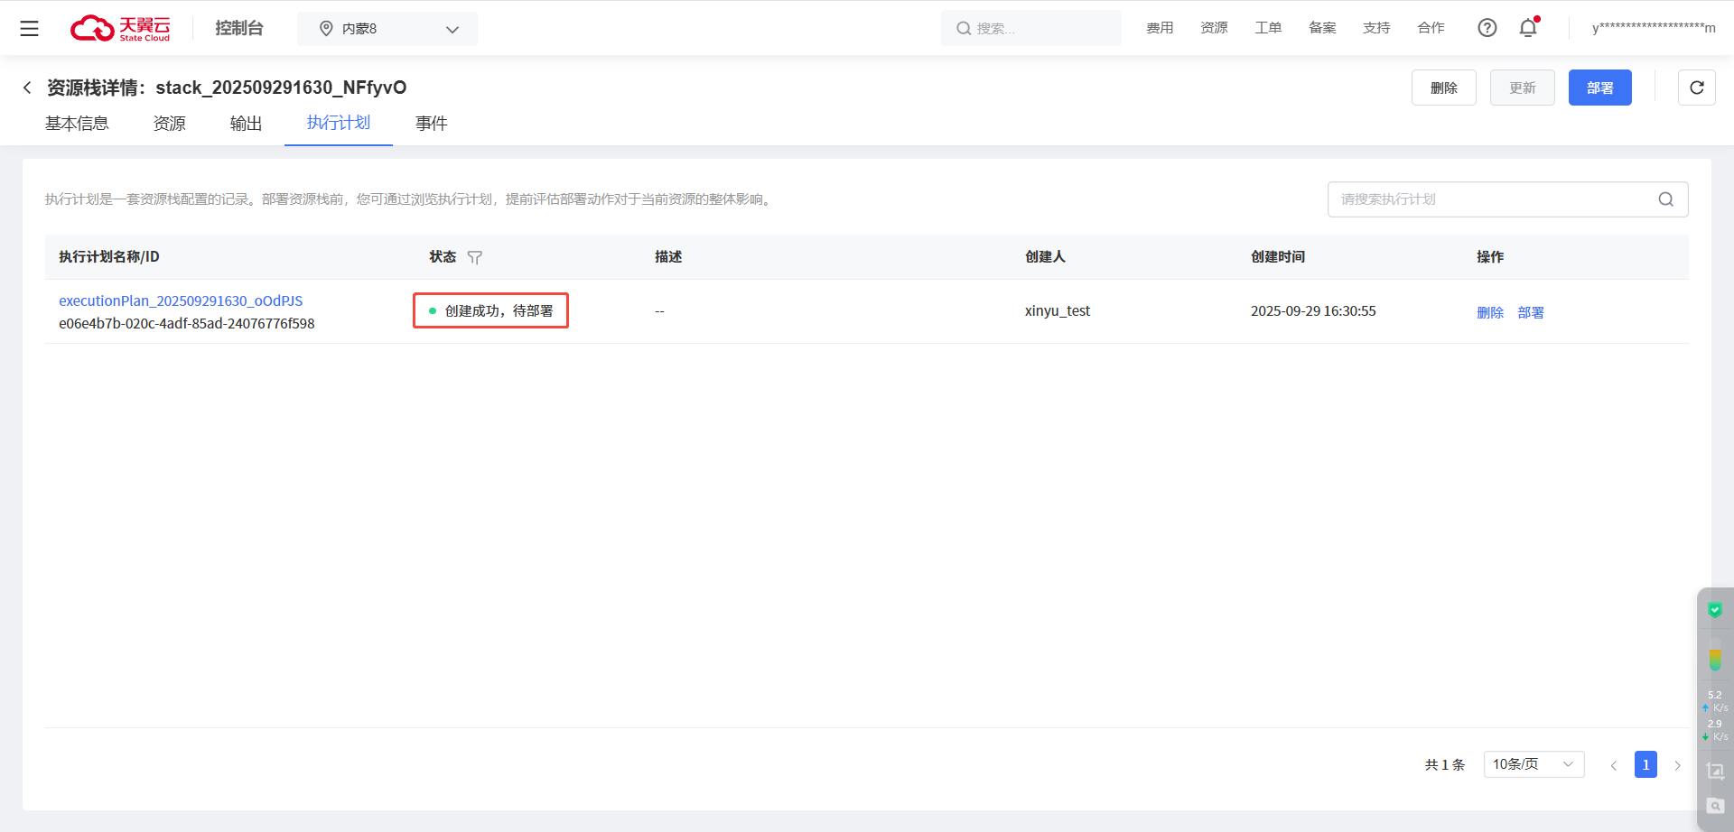Image resolution: width=1734 pixels, height=832 pixels.
Task: Open the executionPlan_202509291630_oOdPJS link
Action: pyautogui.click(x=181, y=301)
